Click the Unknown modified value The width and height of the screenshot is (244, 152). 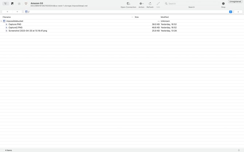(165, 21)
